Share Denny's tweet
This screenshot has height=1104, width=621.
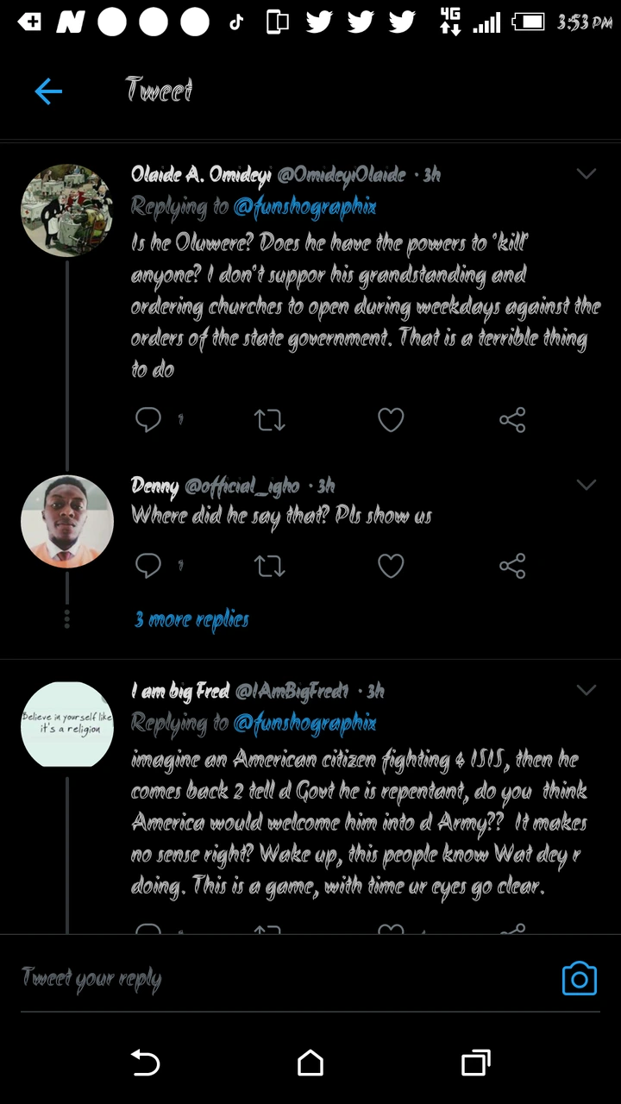click(512, 566)
